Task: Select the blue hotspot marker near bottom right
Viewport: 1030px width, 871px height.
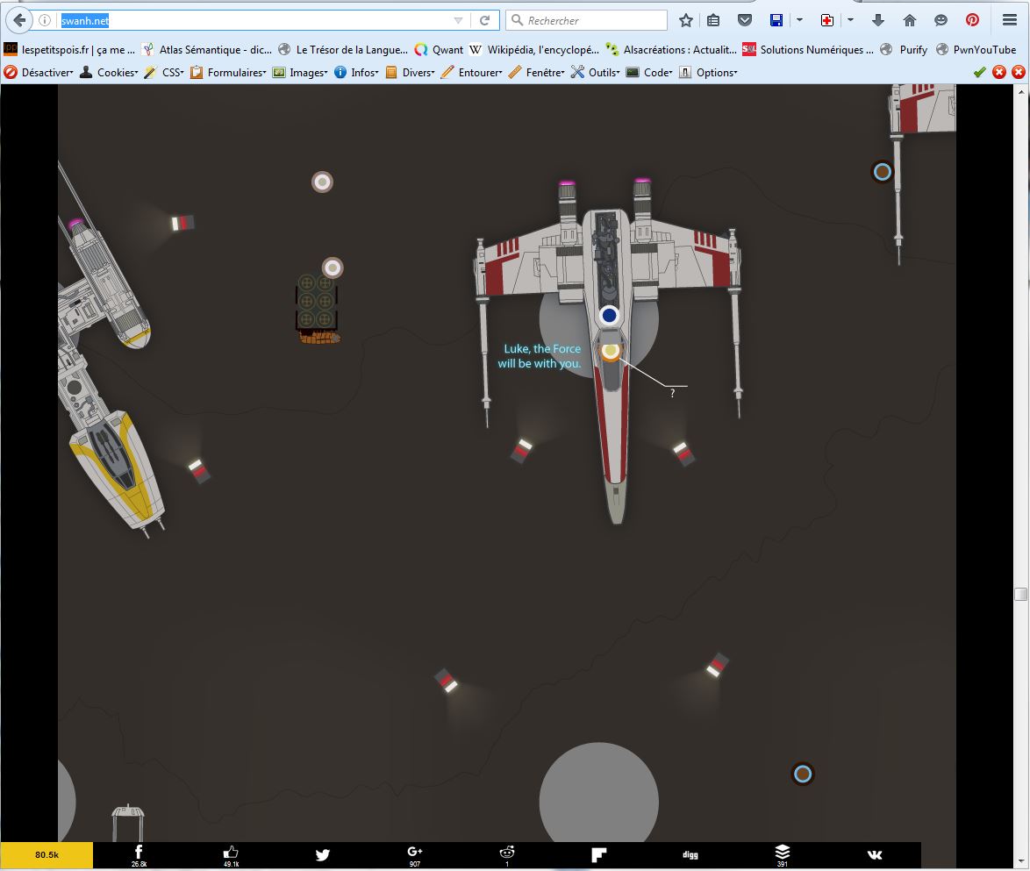Action: point(802,774)
